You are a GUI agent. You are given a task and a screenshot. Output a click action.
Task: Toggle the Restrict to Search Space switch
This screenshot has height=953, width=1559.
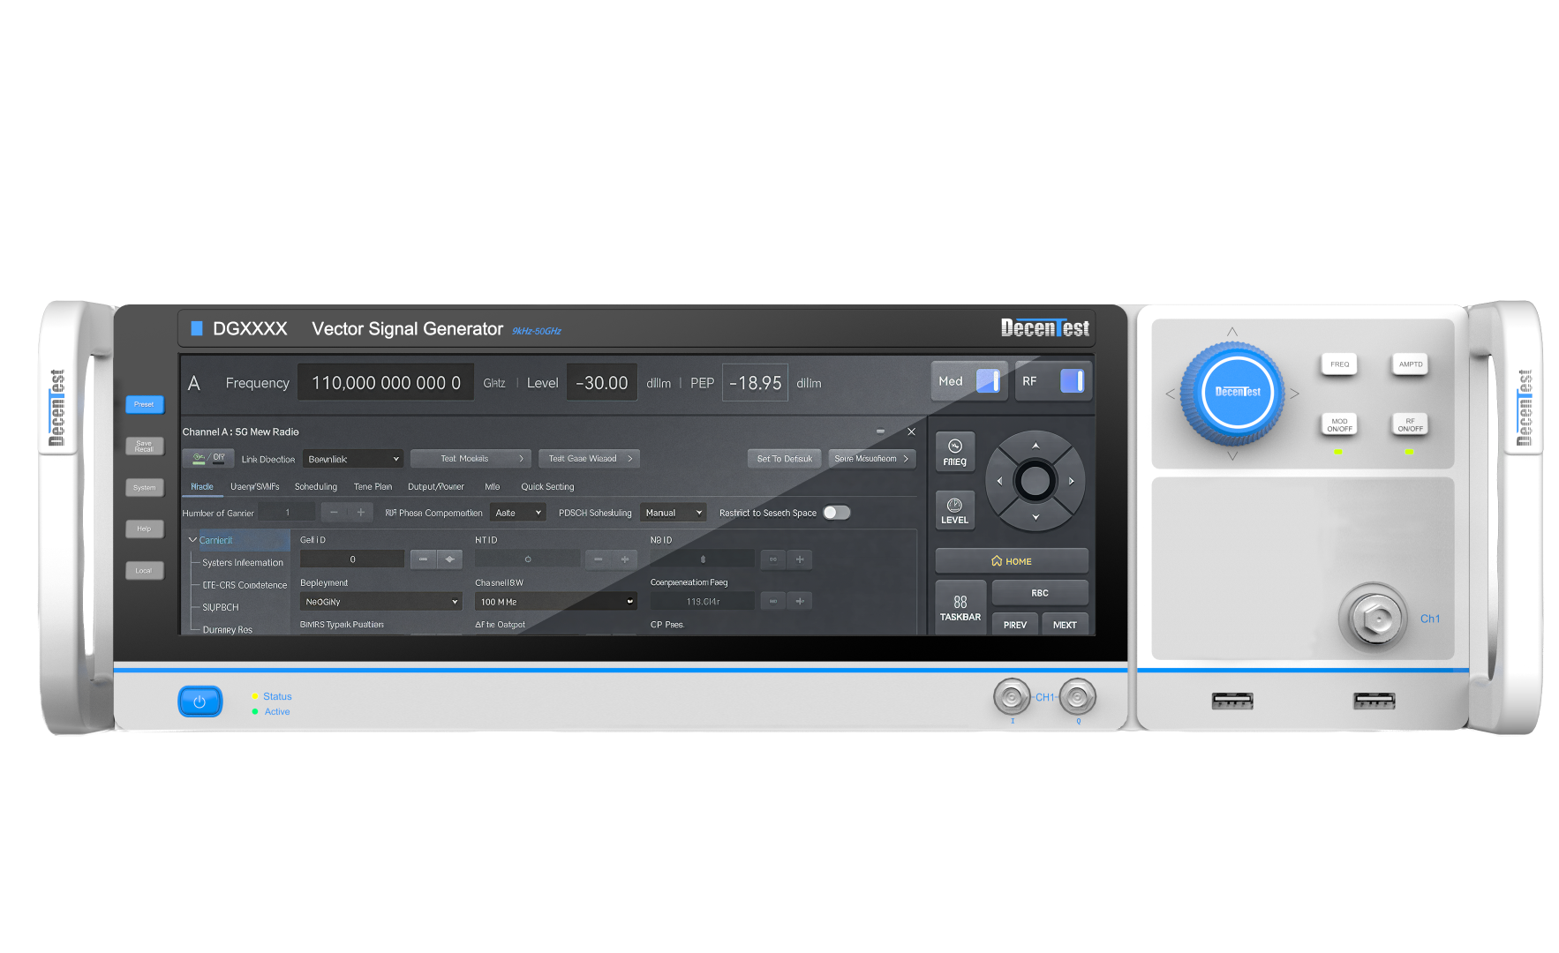tap(837, 513)
